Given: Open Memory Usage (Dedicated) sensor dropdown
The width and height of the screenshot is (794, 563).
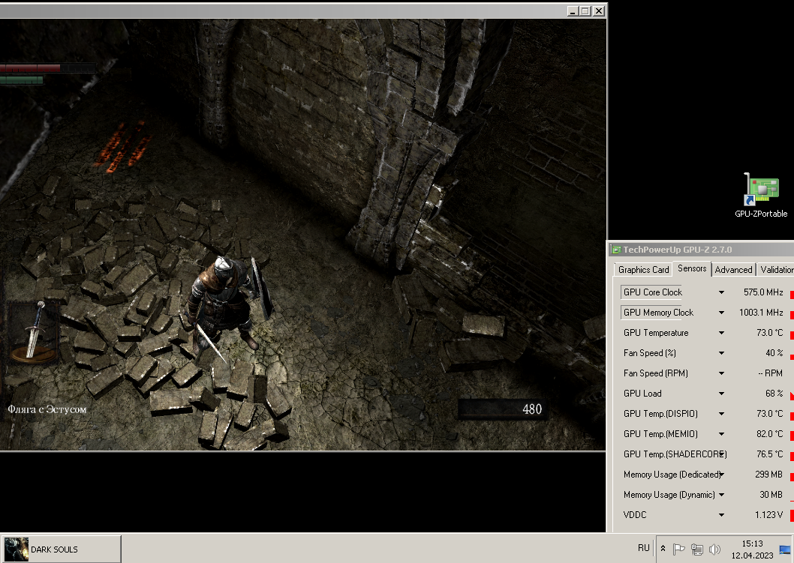Looking at the screenshot, I should point(721,475).
